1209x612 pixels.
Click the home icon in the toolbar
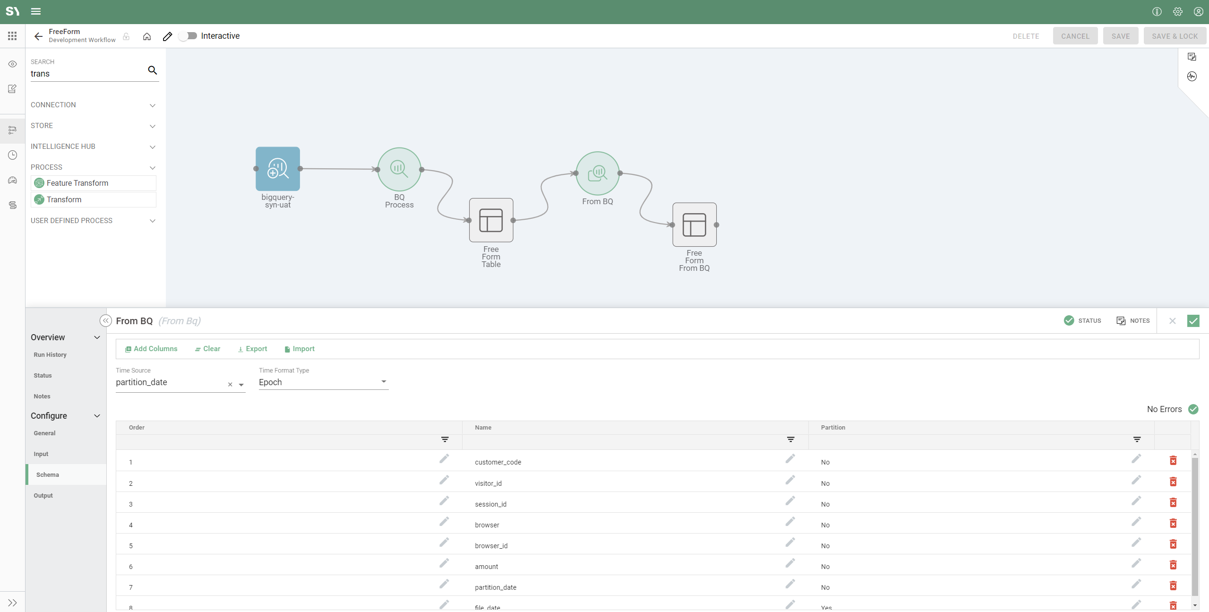tap(147, 36)
